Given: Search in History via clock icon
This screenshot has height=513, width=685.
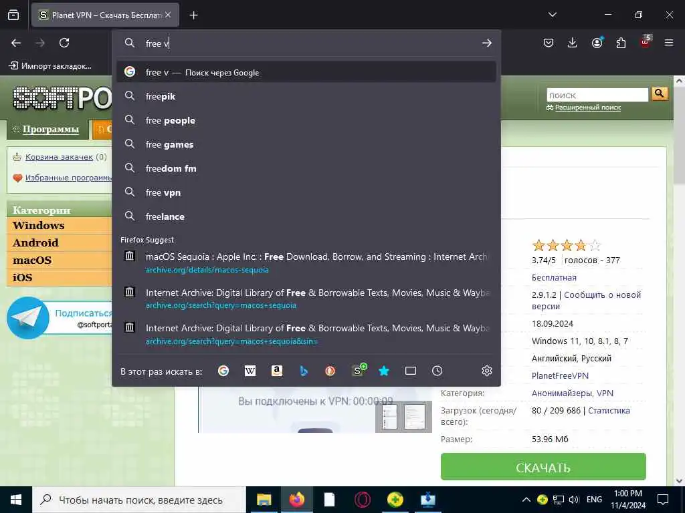Looking at the screenshot, I should pyautogui.click(x=437, y=371).
